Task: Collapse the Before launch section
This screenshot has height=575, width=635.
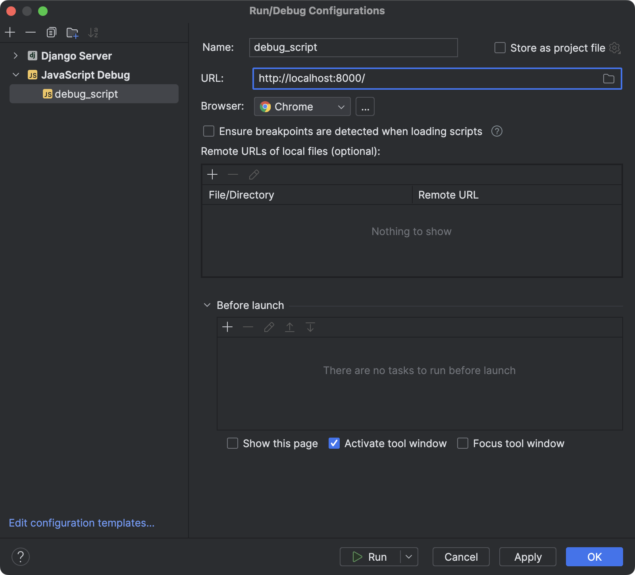Action: click(x=207, y=305)
